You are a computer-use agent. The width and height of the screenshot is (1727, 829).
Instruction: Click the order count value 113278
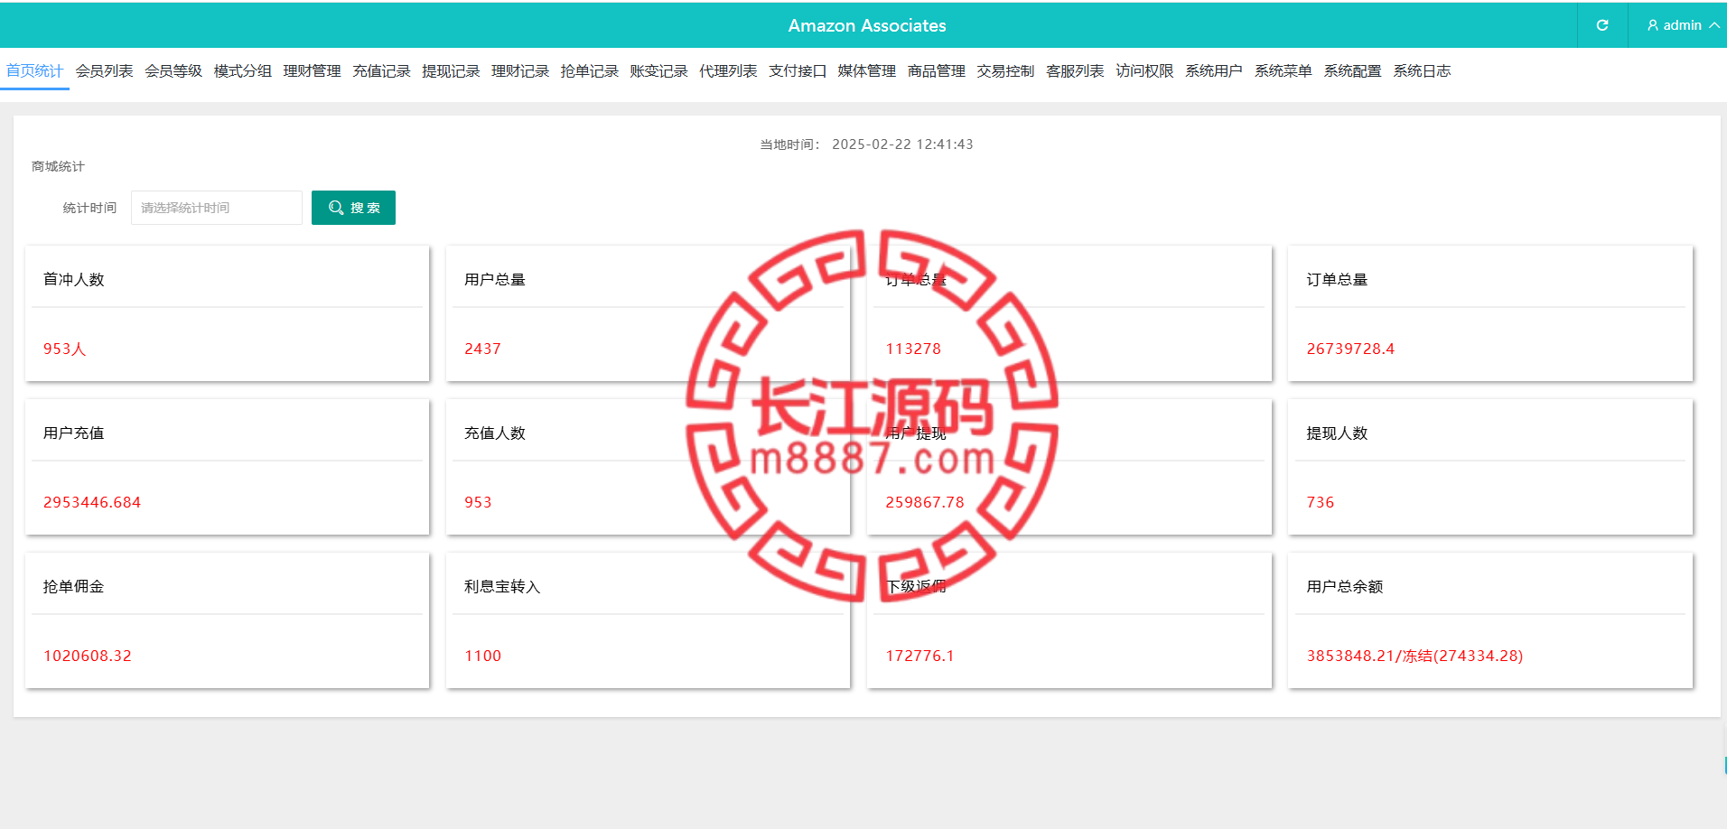click(x=913, y=349)
